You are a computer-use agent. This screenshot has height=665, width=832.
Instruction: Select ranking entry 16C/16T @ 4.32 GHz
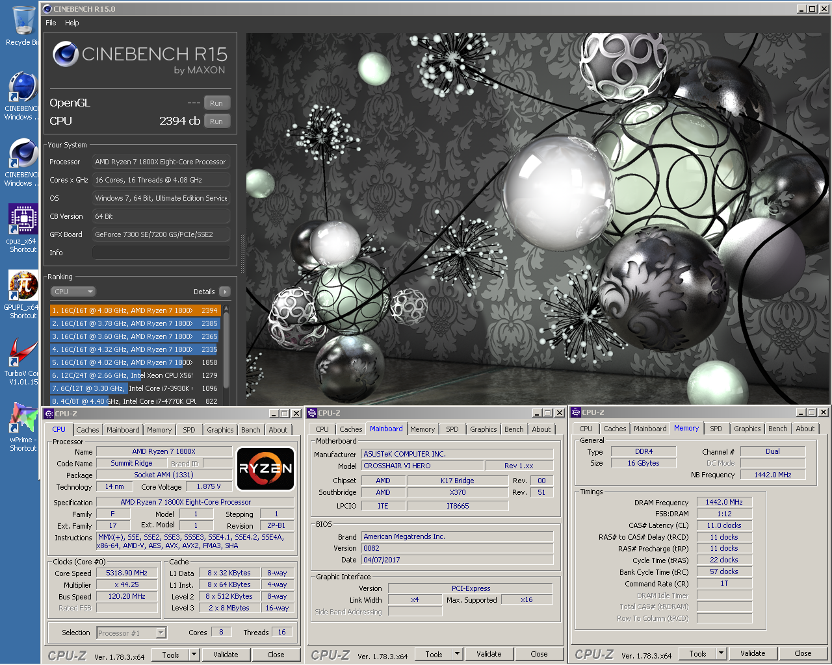135,349
